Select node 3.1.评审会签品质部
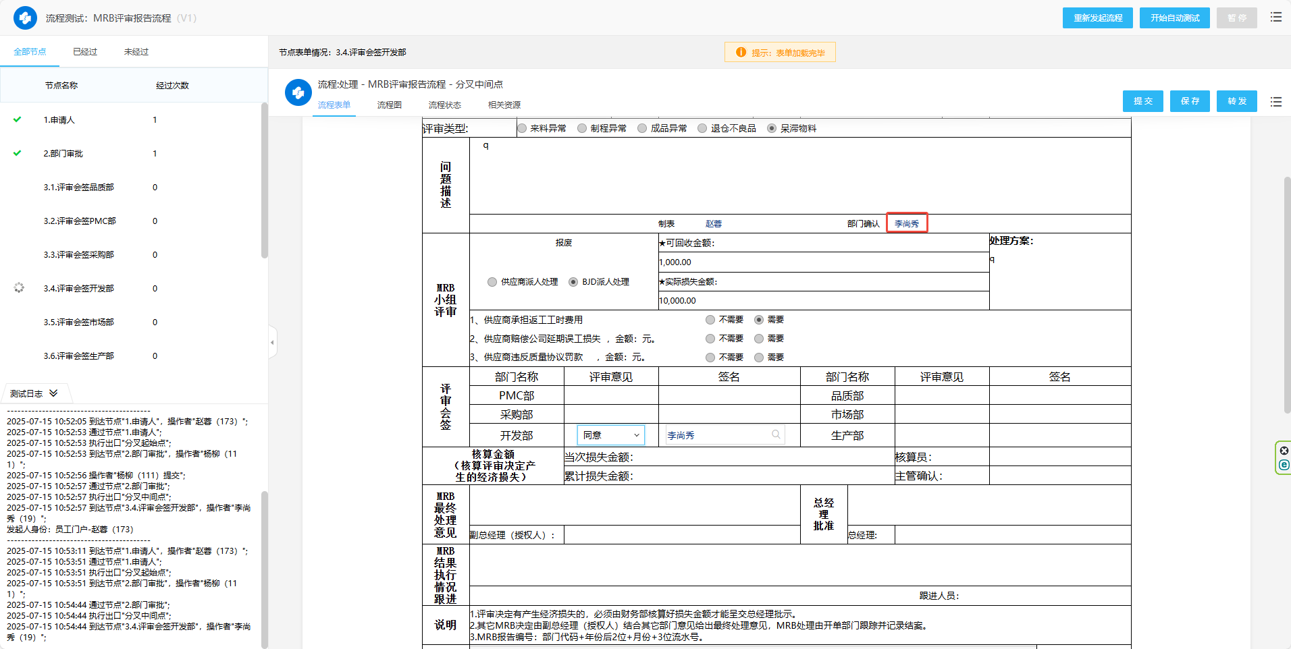Image resolution: width=1291 pixels, height=649 pixels. [x=79, y=187]
